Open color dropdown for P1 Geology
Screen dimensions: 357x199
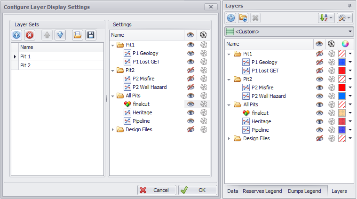point(350,62)
